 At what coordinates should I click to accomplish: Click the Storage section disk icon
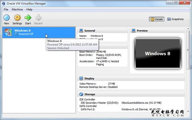coord(81,94)
